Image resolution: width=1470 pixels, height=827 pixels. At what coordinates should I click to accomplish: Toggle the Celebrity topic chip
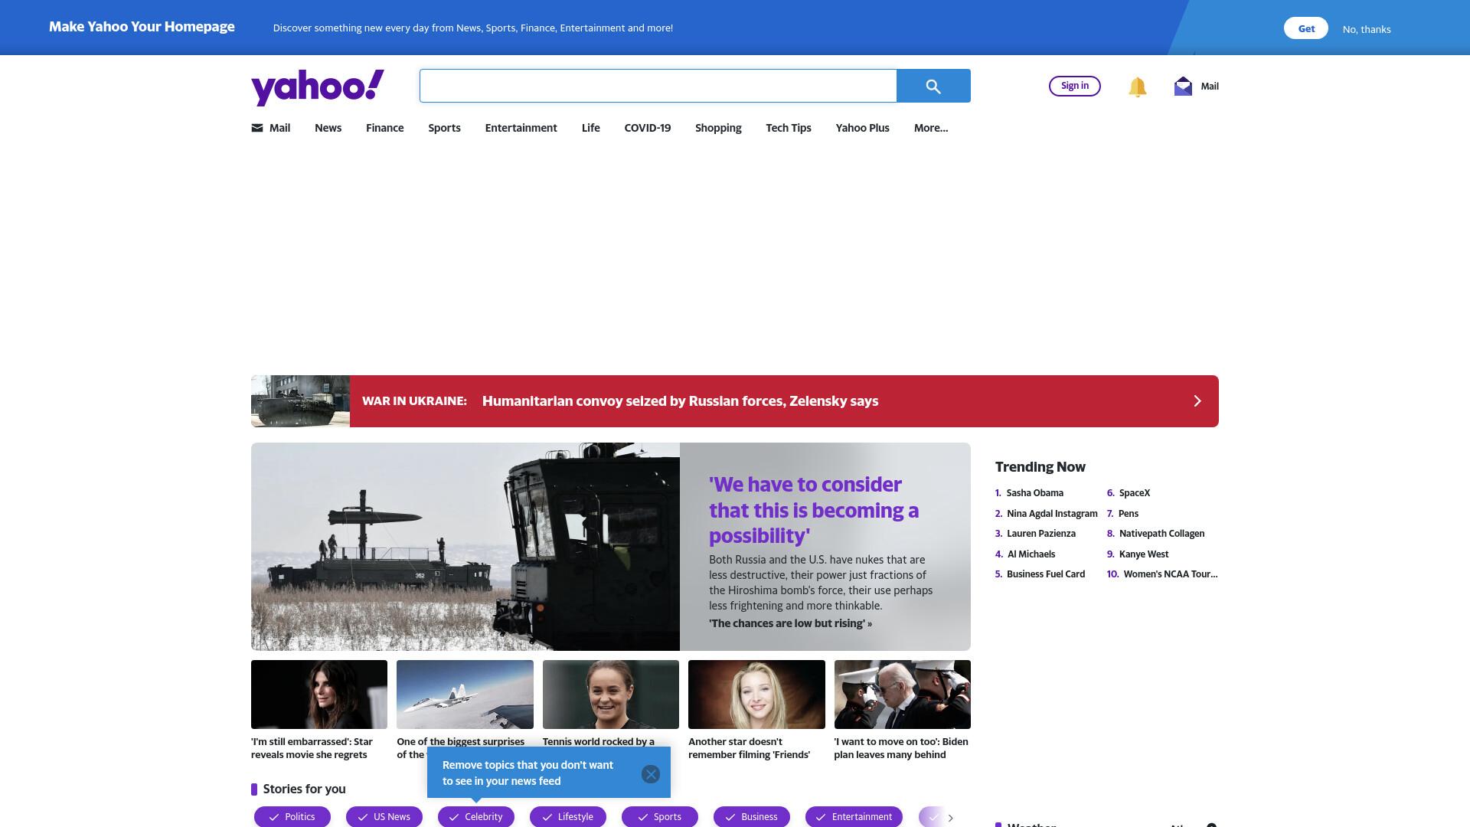(476, 817)
